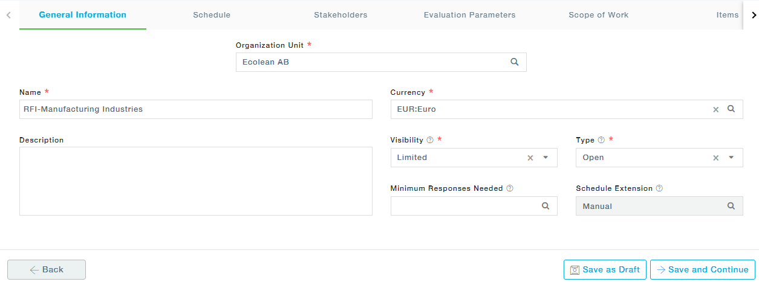The height and width of the screenshot is (282, 759).
Task: Click Minimum Responses Needed search icon
Action: click(x=546, y=206)
